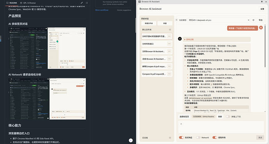Switch to the README tab

(11, 3)
